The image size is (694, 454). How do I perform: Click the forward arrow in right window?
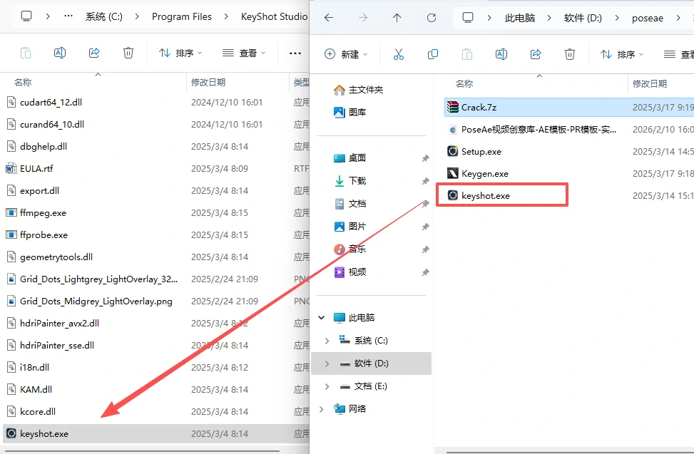tap(362, 18)
